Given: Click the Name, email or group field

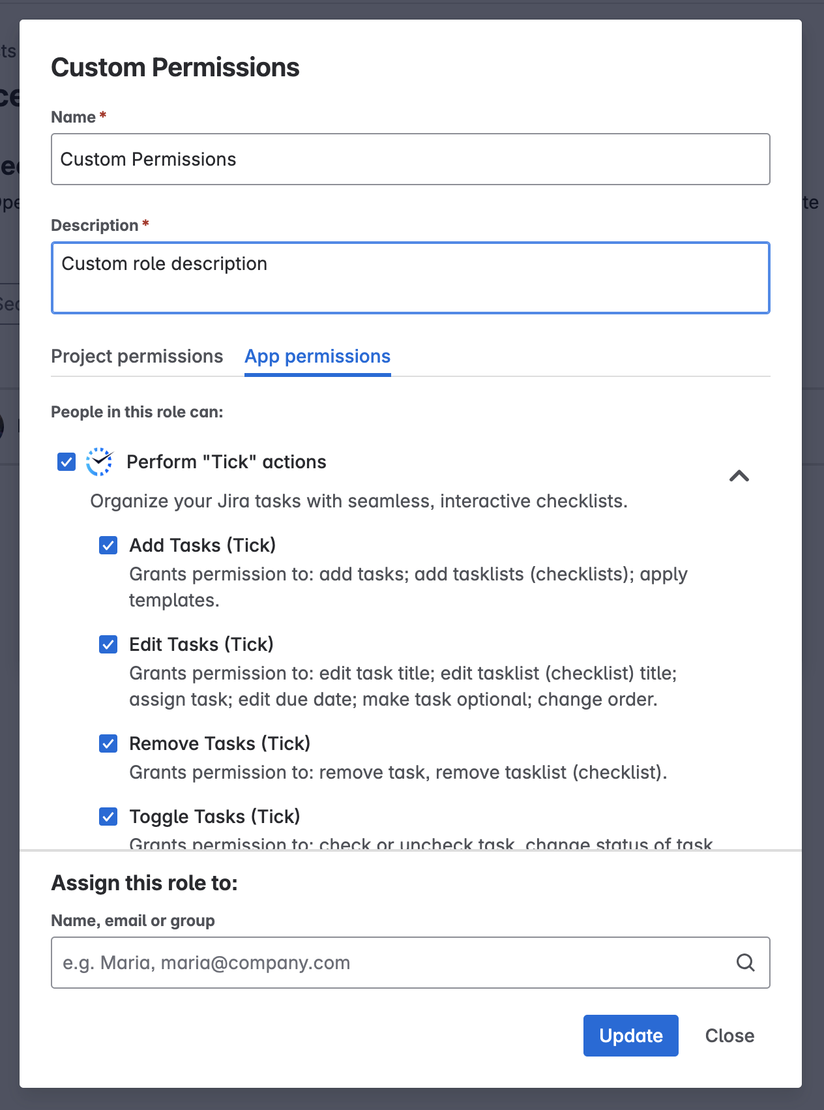Looking at the screenshot, I should click(411, 963).
